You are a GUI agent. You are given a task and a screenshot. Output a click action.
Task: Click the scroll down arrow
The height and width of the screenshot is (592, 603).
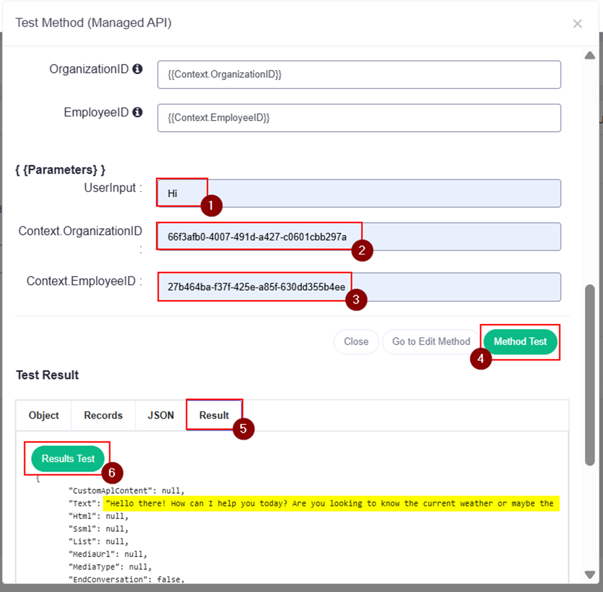590,574
